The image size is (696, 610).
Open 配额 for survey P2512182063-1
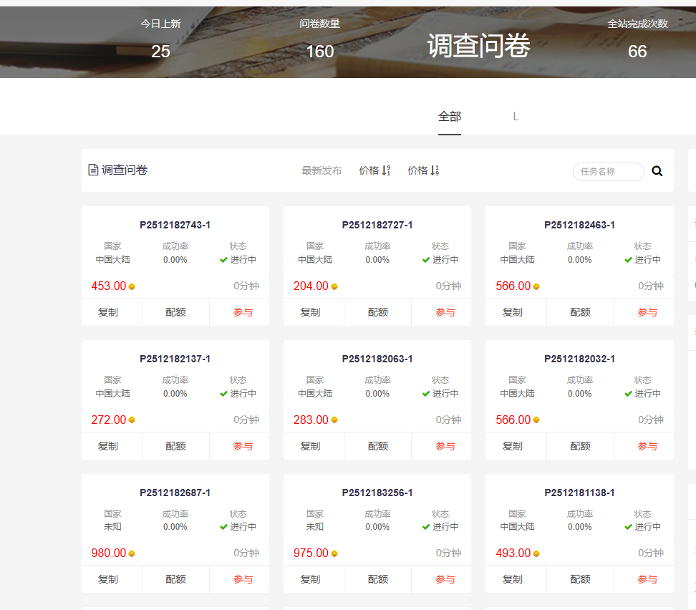[x=377, y=445]
